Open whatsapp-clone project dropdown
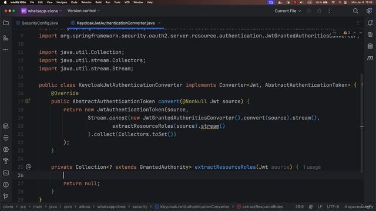This screenshot has width=376, height=211. pyautogui.click(x=42, y=11)
